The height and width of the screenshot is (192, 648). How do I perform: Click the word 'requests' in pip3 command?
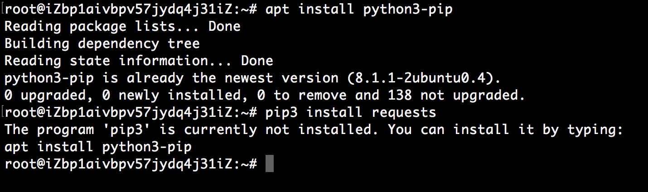[x=404, y=113]
